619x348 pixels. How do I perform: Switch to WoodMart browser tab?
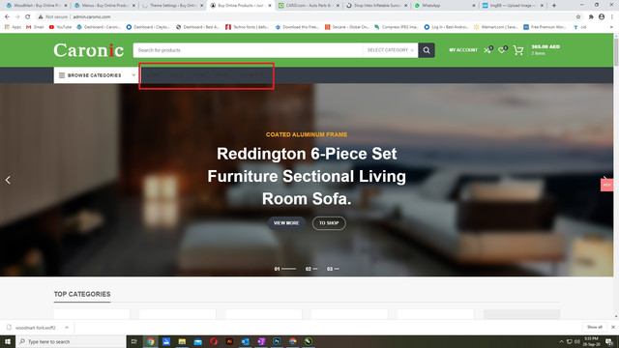(36, 6)
